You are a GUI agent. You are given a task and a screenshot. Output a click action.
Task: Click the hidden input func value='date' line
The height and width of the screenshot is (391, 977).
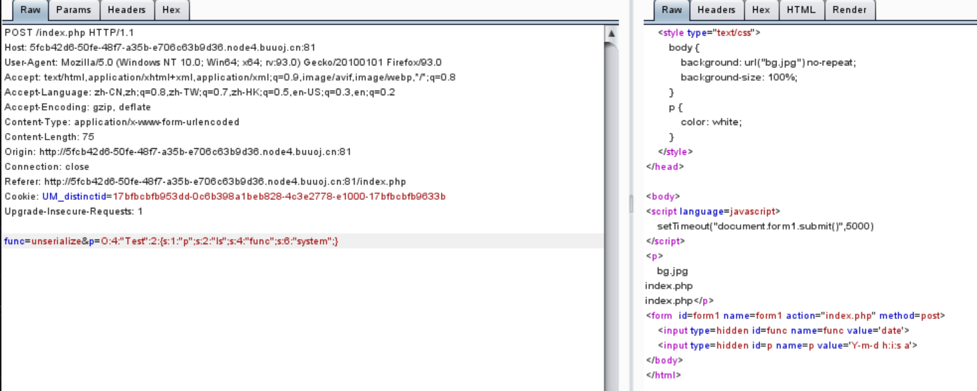(784, 331)
